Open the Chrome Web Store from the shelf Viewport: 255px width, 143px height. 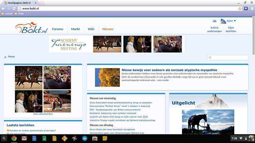(x=95, y=139)
